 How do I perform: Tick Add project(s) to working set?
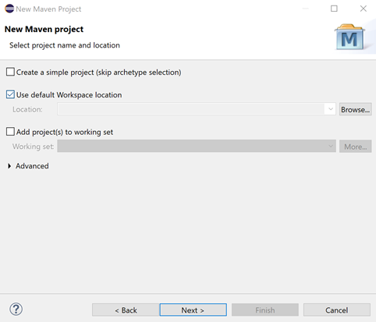pos(10,132)
